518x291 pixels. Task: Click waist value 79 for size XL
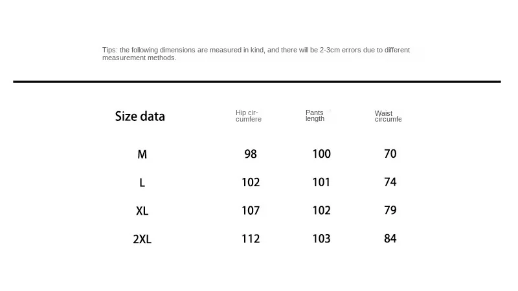coord(390,210)
